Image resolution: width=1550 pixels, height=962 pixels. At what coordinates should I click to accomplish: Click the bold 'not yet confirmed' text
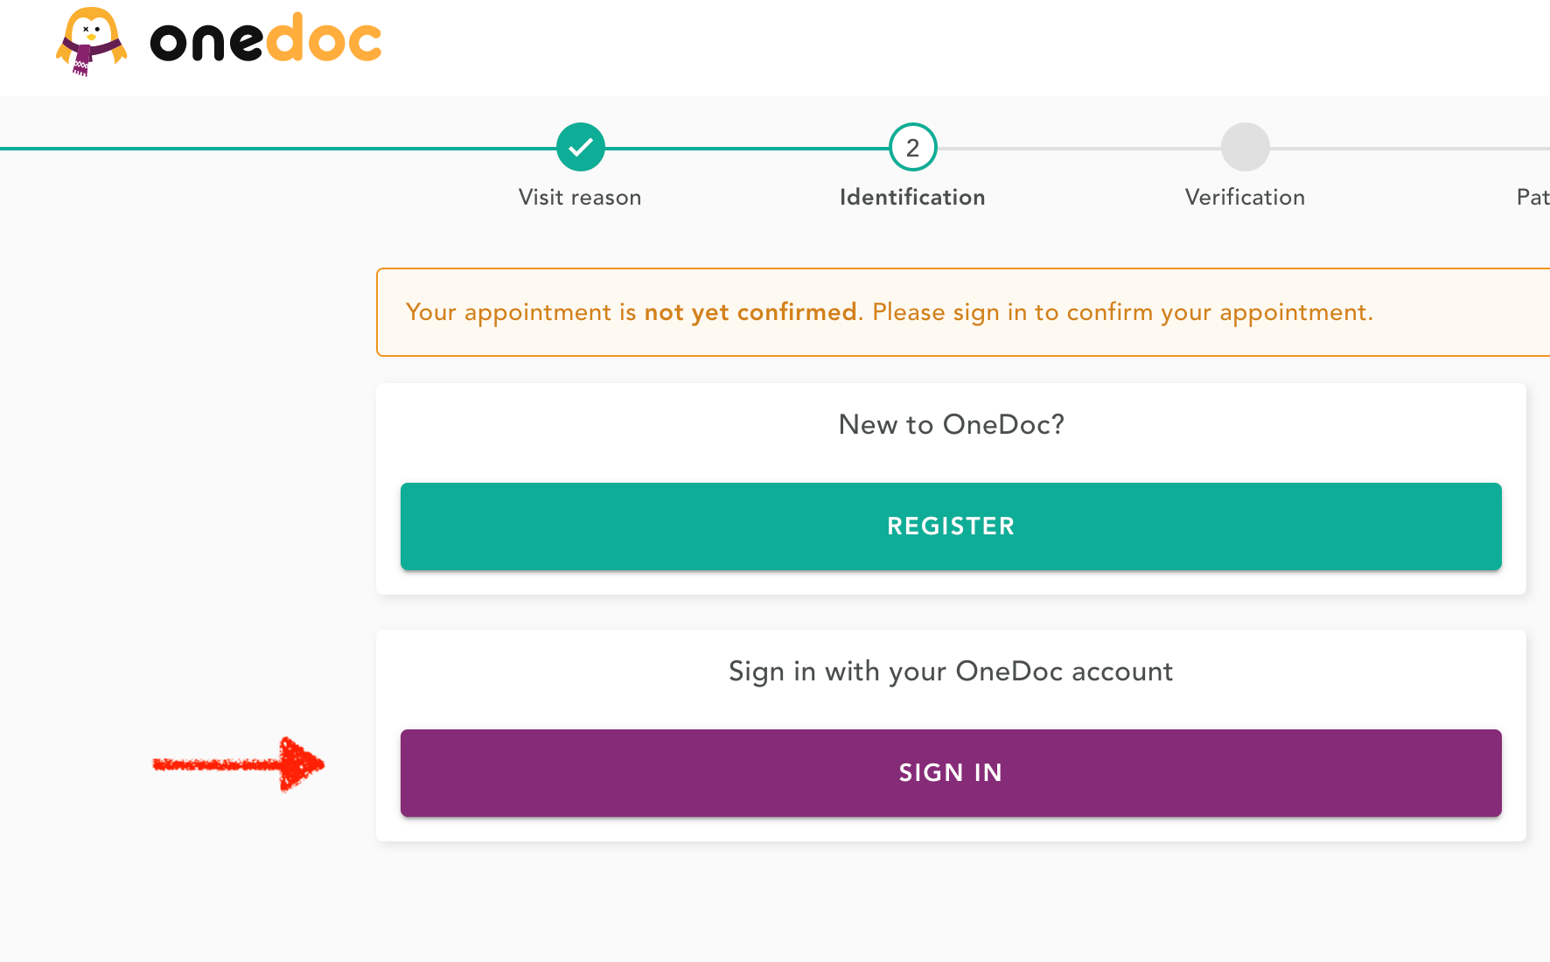[x=751, y=312]
